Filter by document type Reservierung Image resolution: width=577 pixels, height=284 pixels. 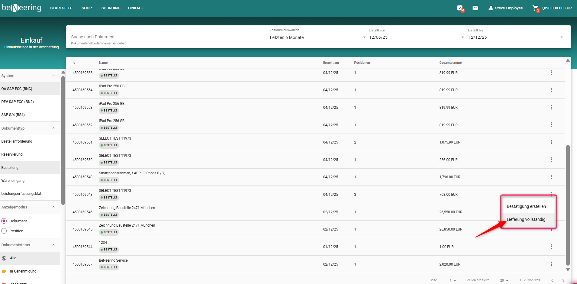30,154
